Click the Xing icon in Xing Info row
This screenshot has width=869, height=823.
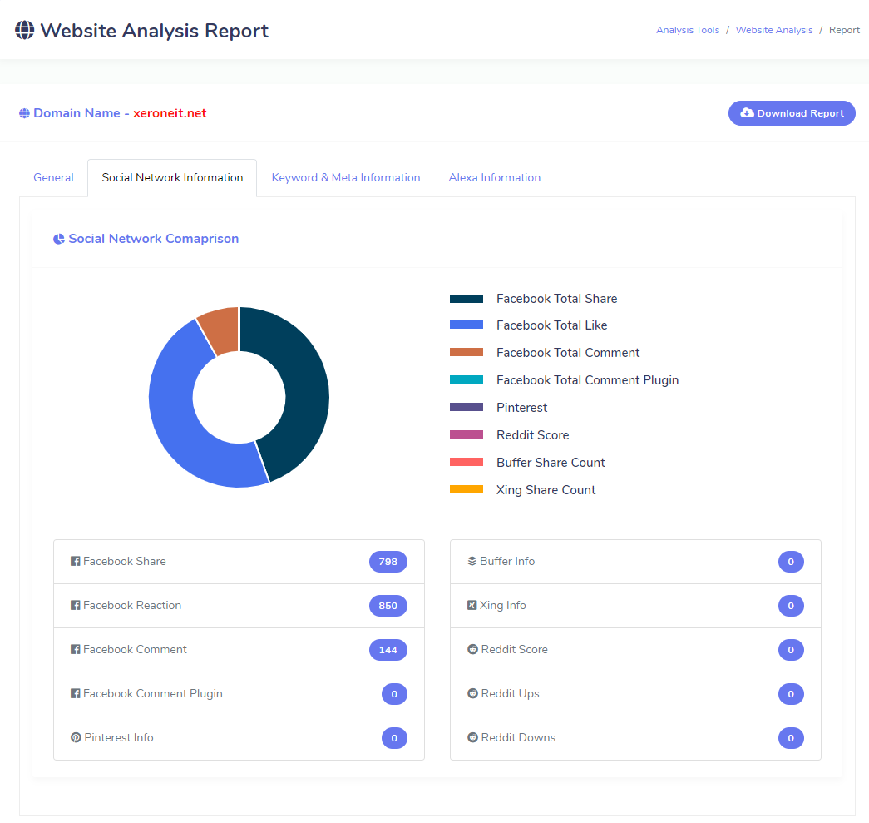(472, 606)
